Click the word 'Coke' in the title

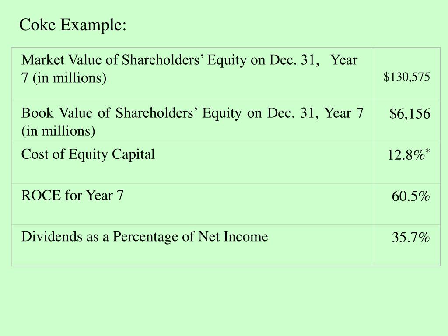pyautogui.click(x=37, y=24)
